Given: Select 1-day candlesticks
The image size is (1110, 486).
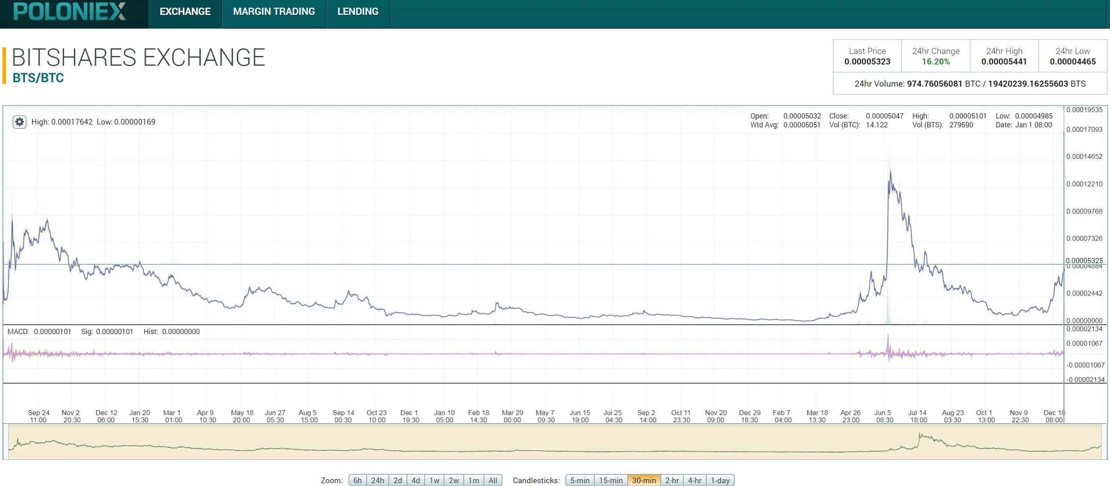Looking at the screenshot, I should coord(720,480).
